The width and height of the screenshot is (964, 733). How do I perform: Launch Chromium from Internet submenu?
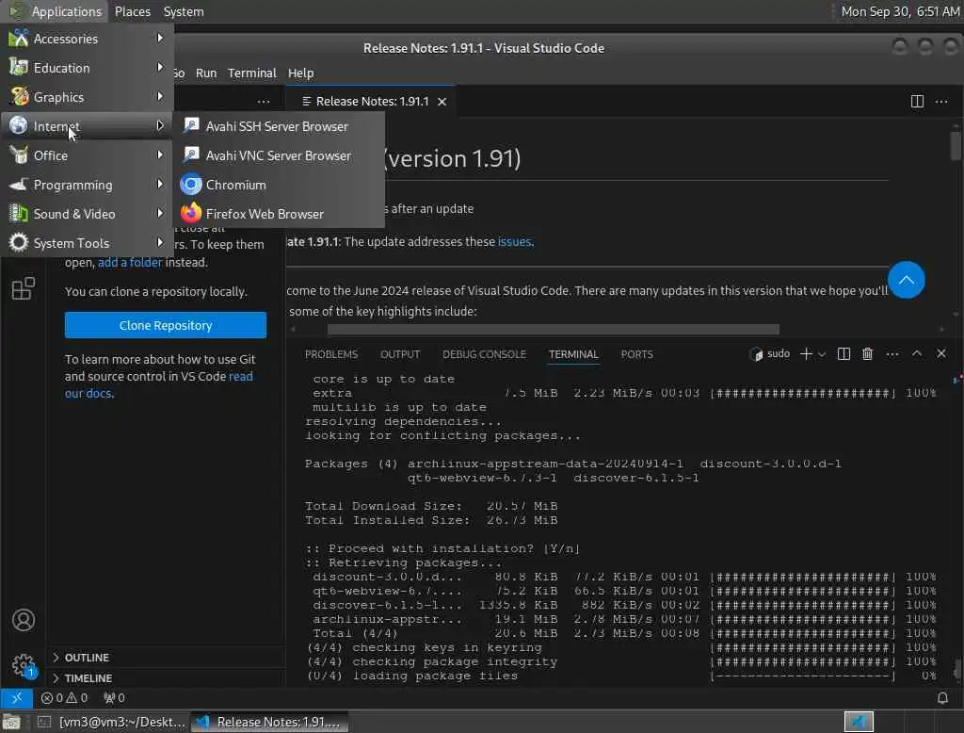(x=279, y=185)
